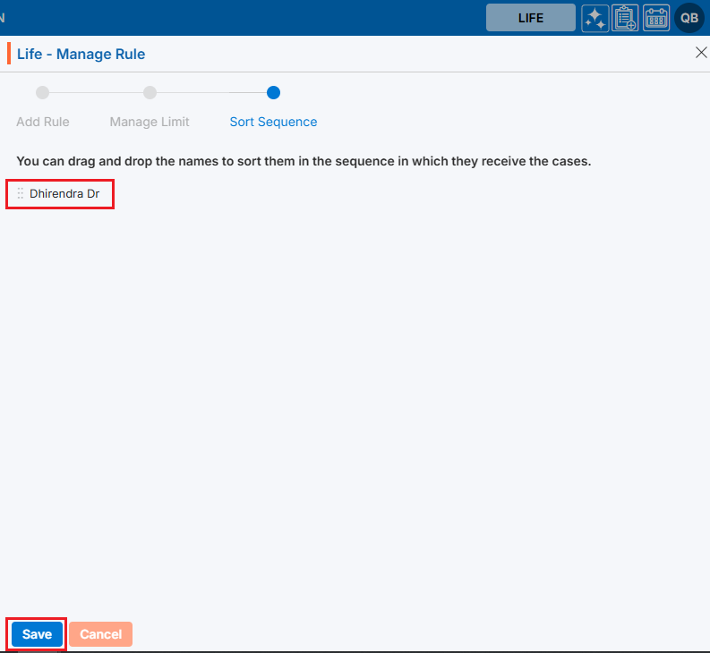Click the QB user avatar
This screenshot has height=653, width=710.
(689, 18)
